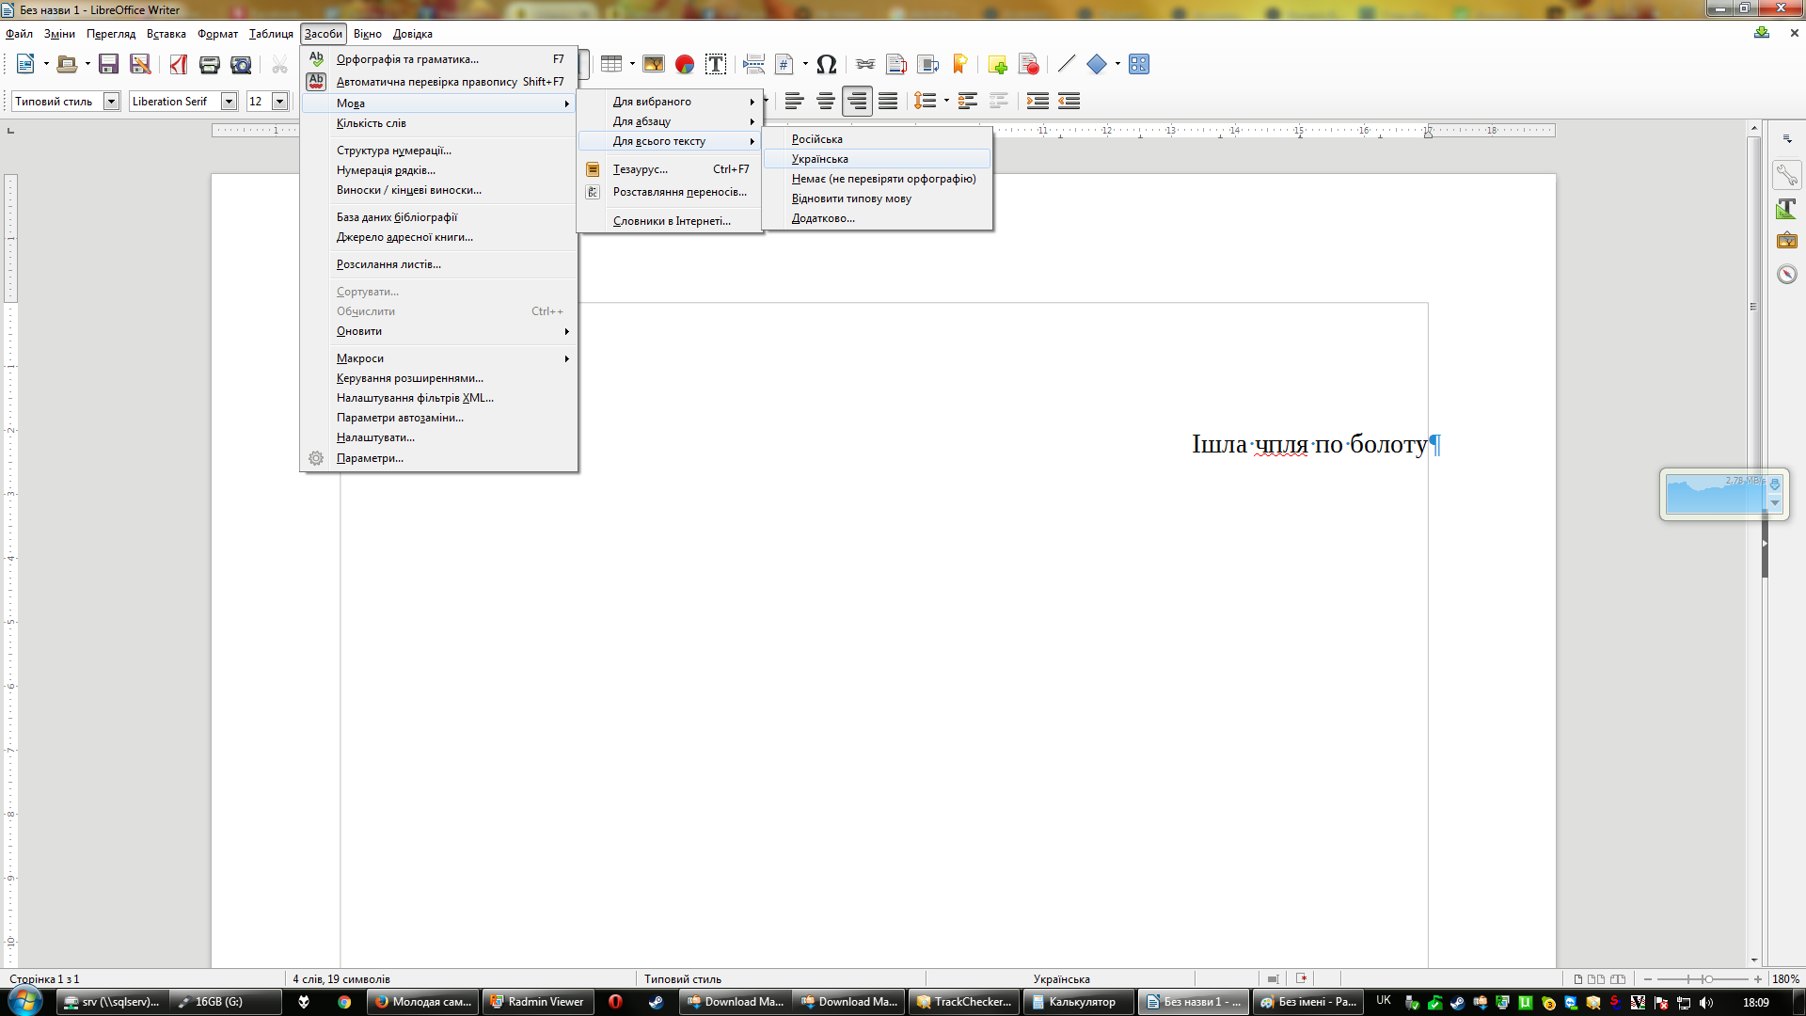Click the Export as PDF icon
1806x1016 pixels.
pos(179,64)
